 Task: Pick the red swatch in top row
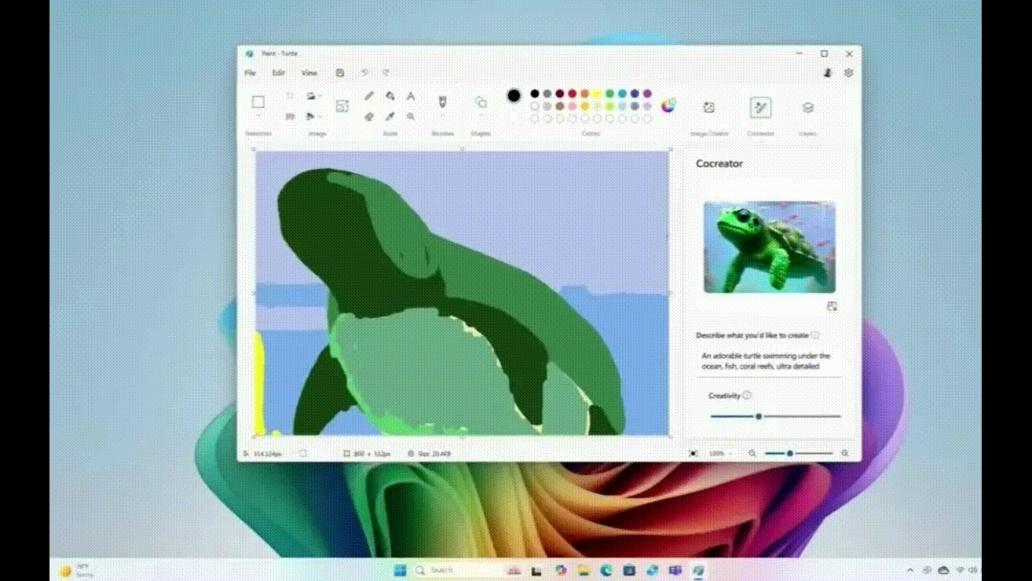pyautogui.click(x=573, y=93)
